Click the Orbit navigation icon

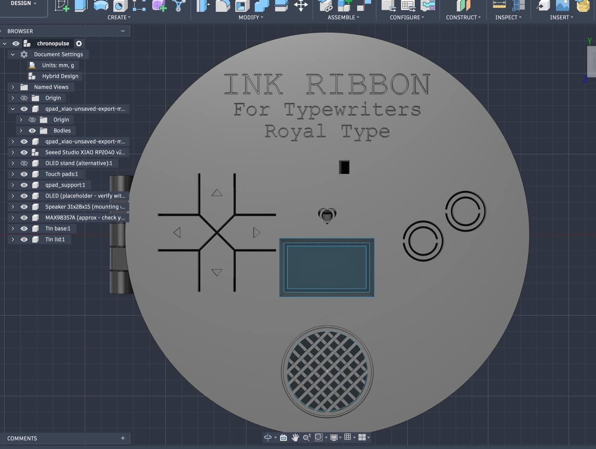click(x=268, y=437)
